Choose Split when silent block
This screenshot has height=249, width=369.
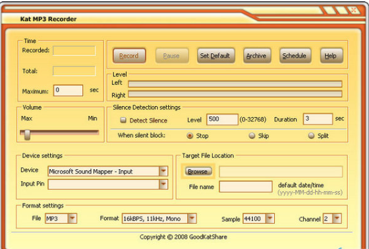(x=311, y=136)
